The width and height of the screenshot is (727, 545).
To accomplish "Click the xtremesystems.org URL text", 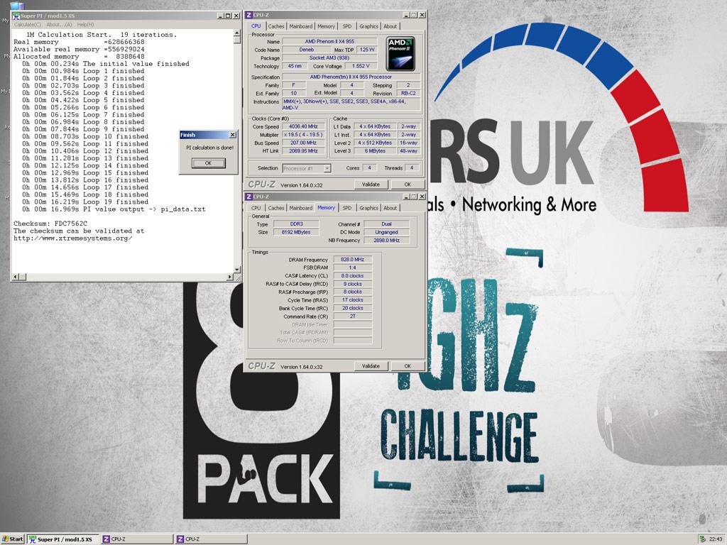I will pyautogui.click(x=73, y=238).
